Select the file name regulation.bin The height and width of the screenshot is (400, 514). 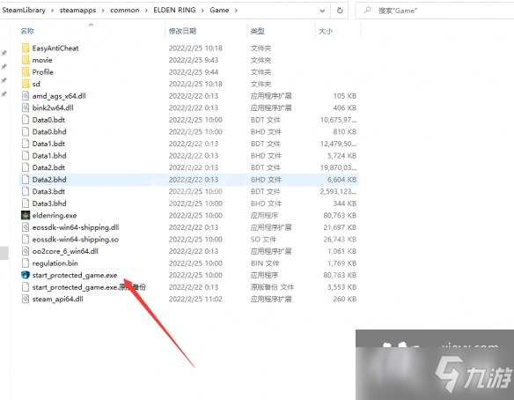coord(55,263)
